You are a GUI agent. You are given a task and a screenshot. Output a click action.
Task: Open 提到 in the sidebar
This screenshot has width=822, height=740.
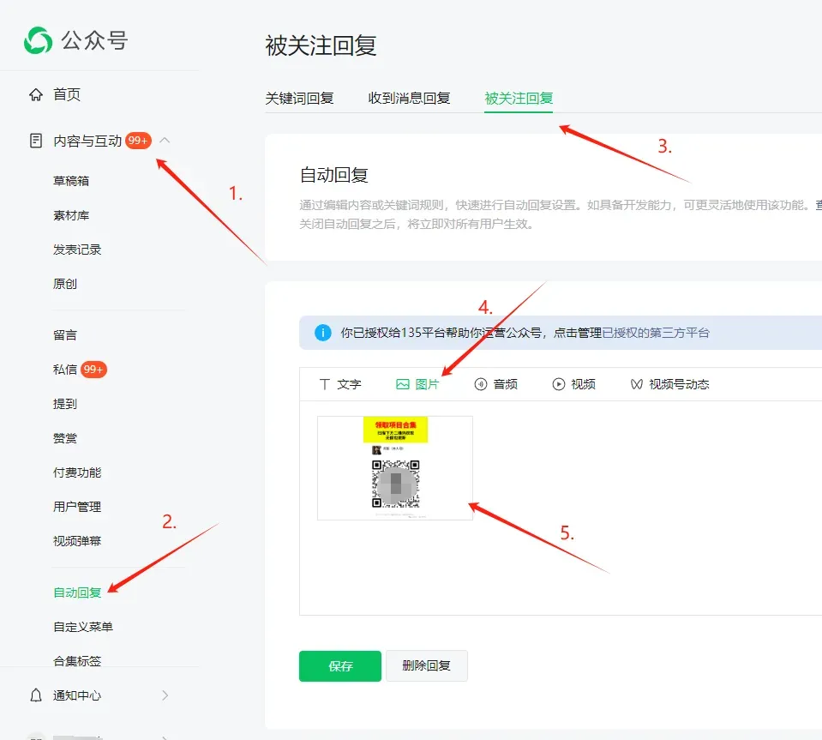click(65, 404)
